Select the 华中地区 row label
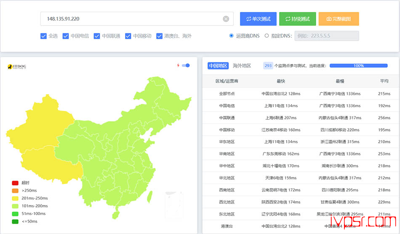Image resolution: width=400 pixels, height=234 pixels. coord(227,166)
